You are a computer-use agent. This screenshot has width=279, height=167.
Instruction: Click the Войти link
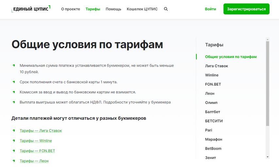(x=210, y=9)
